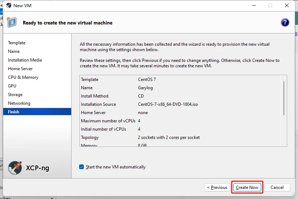This screenshot has width=298, height=199.
Task: Click the Install Method row label
Action: point(94,96)
